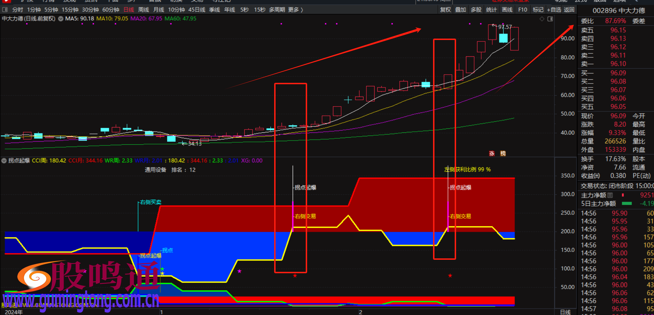Screen dimensions: 654x315
Task: Click the diamond icon above the chart
Action: (x=542, y=19)
